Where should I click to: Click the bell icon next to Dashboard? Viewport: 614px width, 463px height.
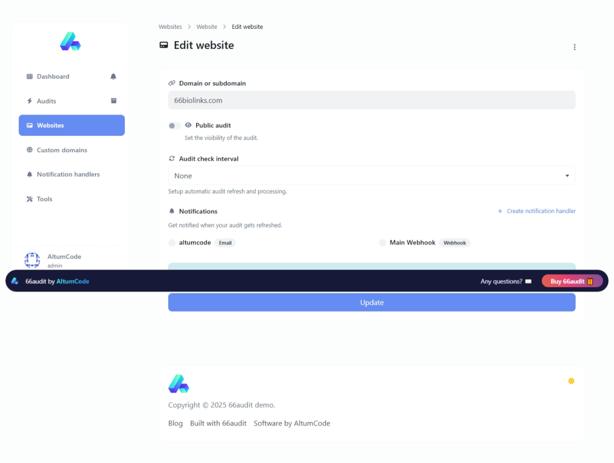point(113,77)
